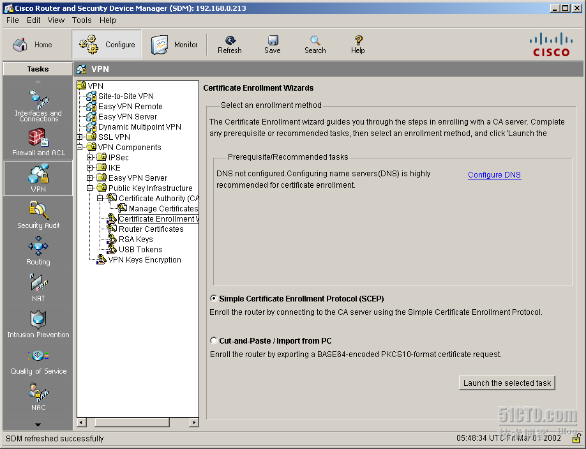Viewport: 586px width, 449px height.
Task: Click 'SDM refreshed successfully' status text
Action: click(x=54, y=438)
